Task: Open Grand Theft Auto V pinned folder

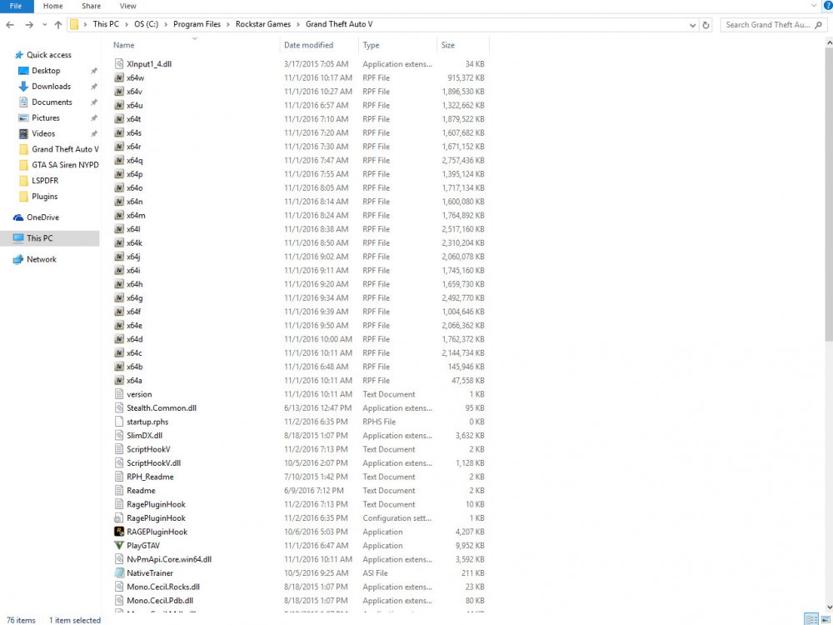Action: [x=65, y=149]
